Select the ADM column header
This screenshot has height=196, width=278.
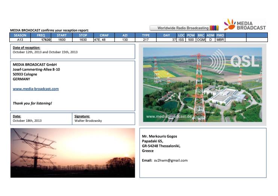(x=210, y=35)
